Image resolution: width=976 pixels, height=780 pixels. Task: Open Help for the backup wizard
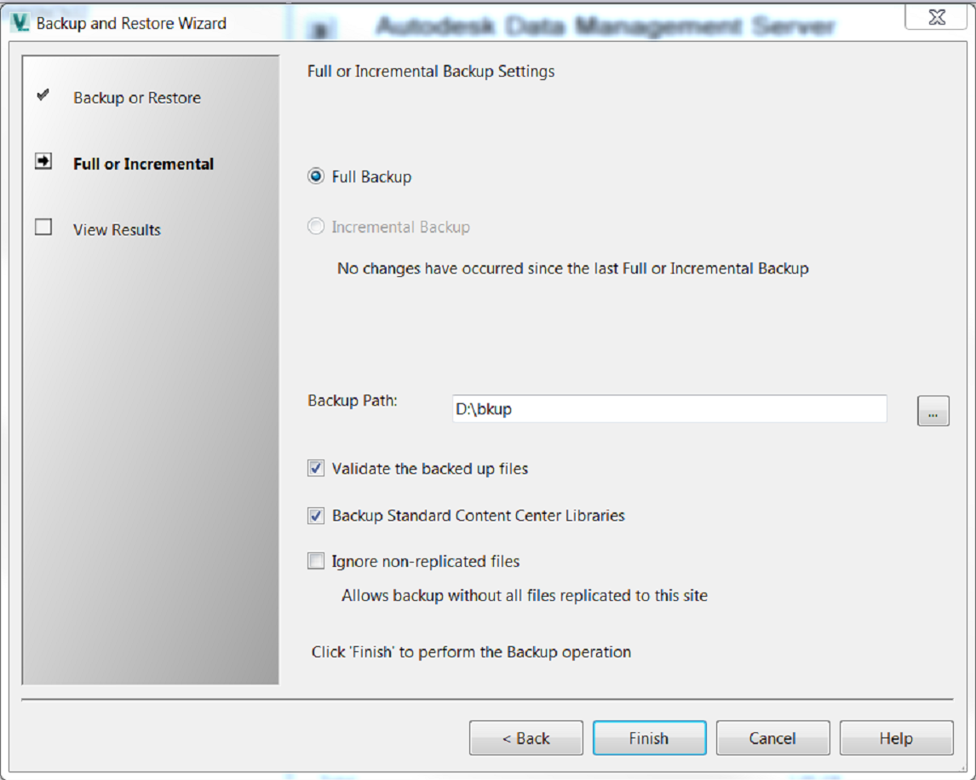896,737
